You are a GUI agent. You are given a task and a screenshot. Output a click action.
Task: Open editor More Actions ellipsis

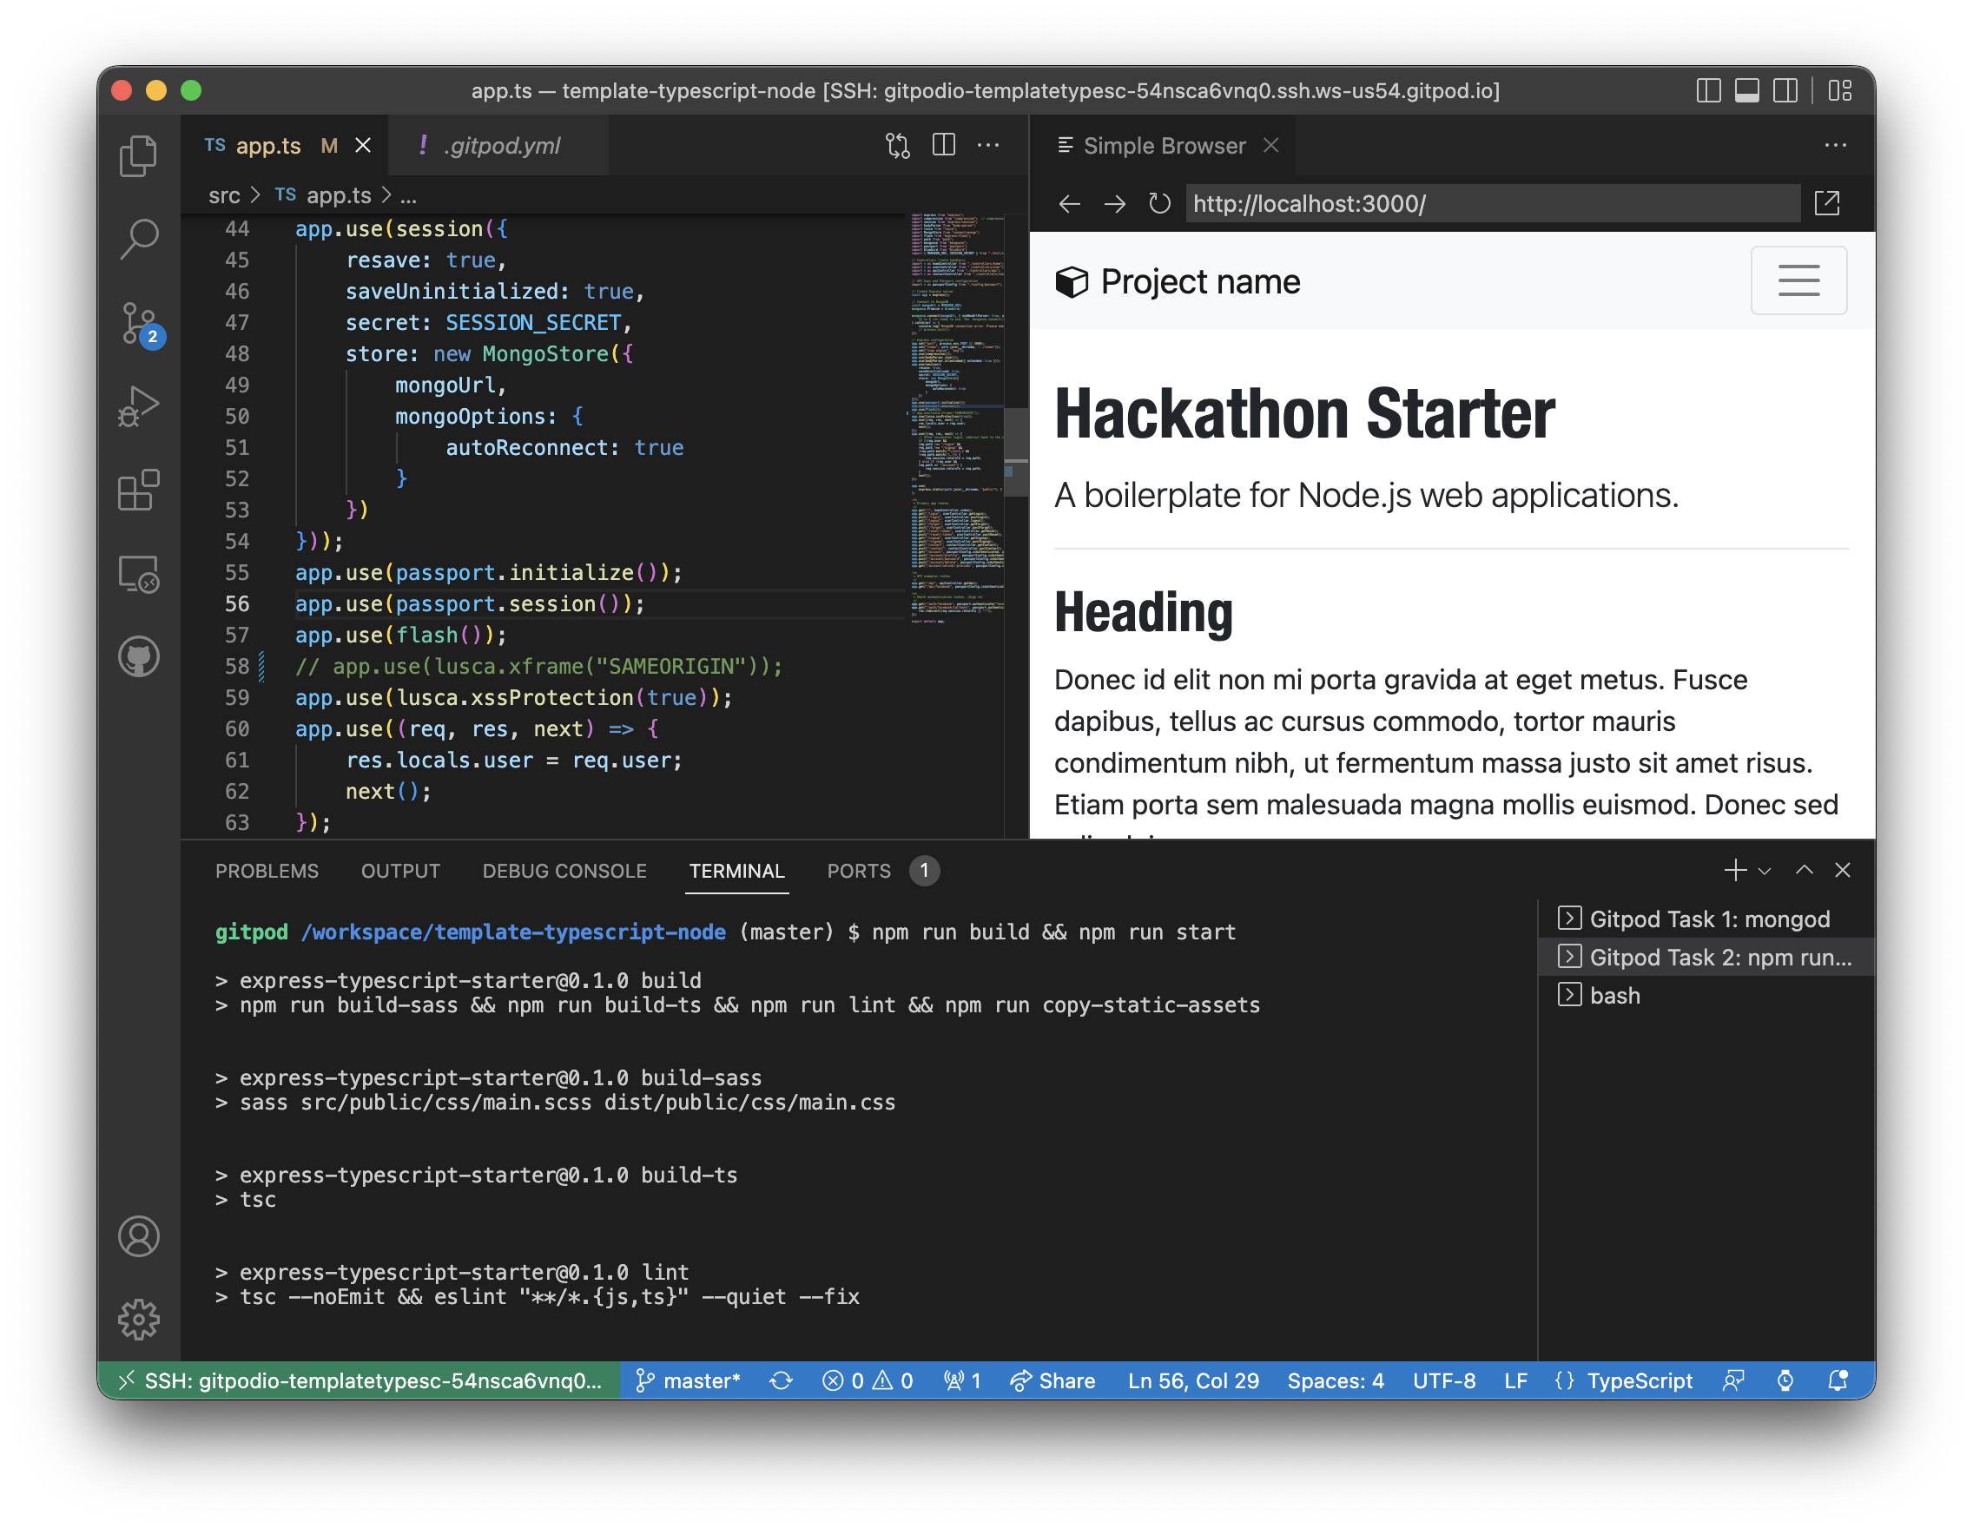tap(988, 145)
